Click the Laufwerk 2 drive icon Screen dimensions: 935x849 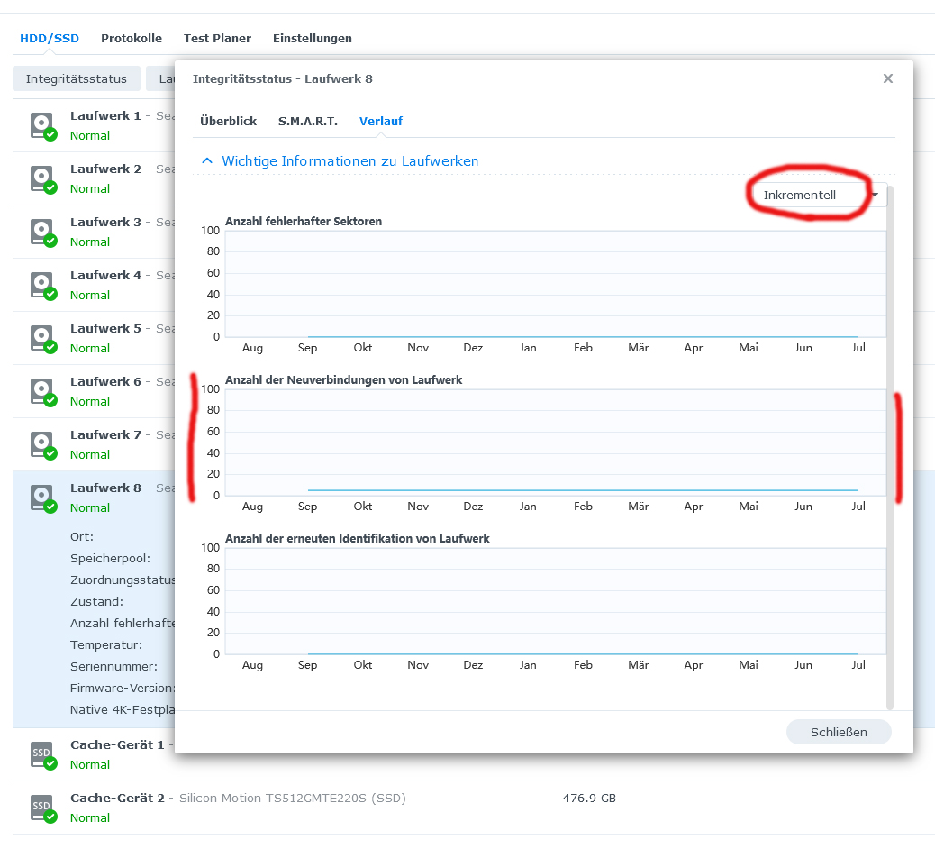coord(43,179)
